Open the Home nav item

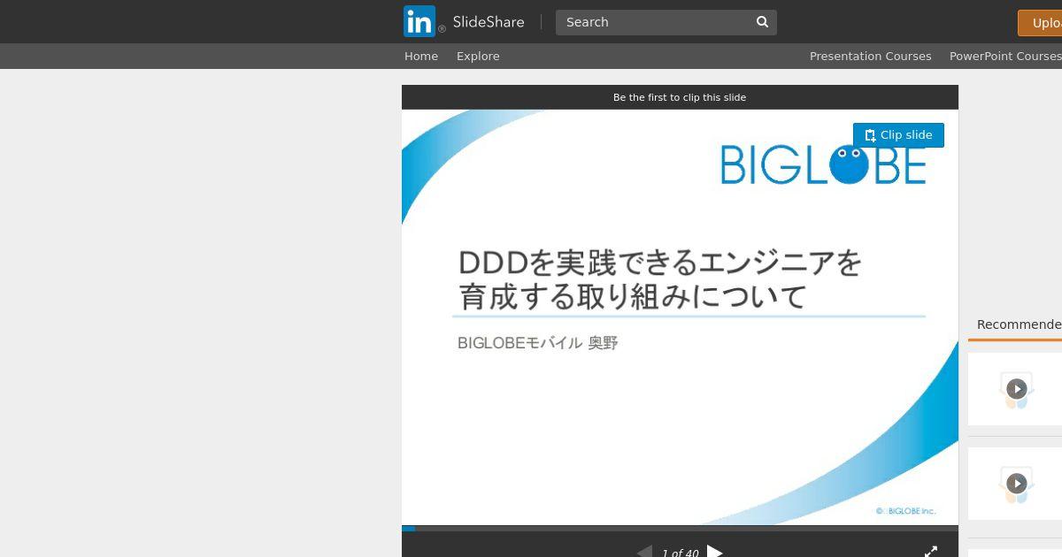pos(421,56)
